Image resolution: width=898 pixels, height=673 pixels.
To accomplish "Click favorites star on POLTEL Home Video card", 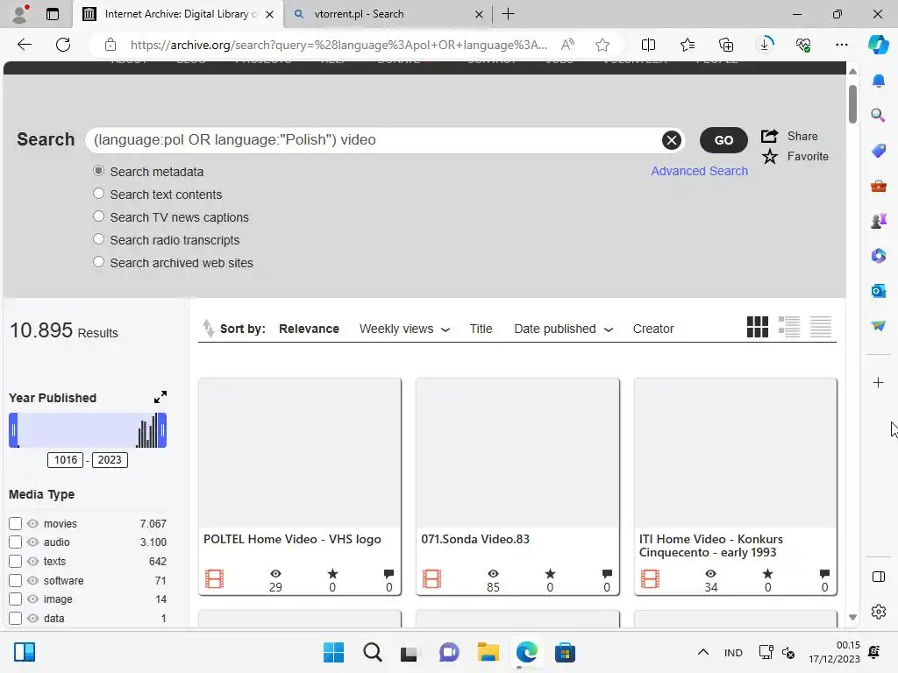I will (332, 573).
